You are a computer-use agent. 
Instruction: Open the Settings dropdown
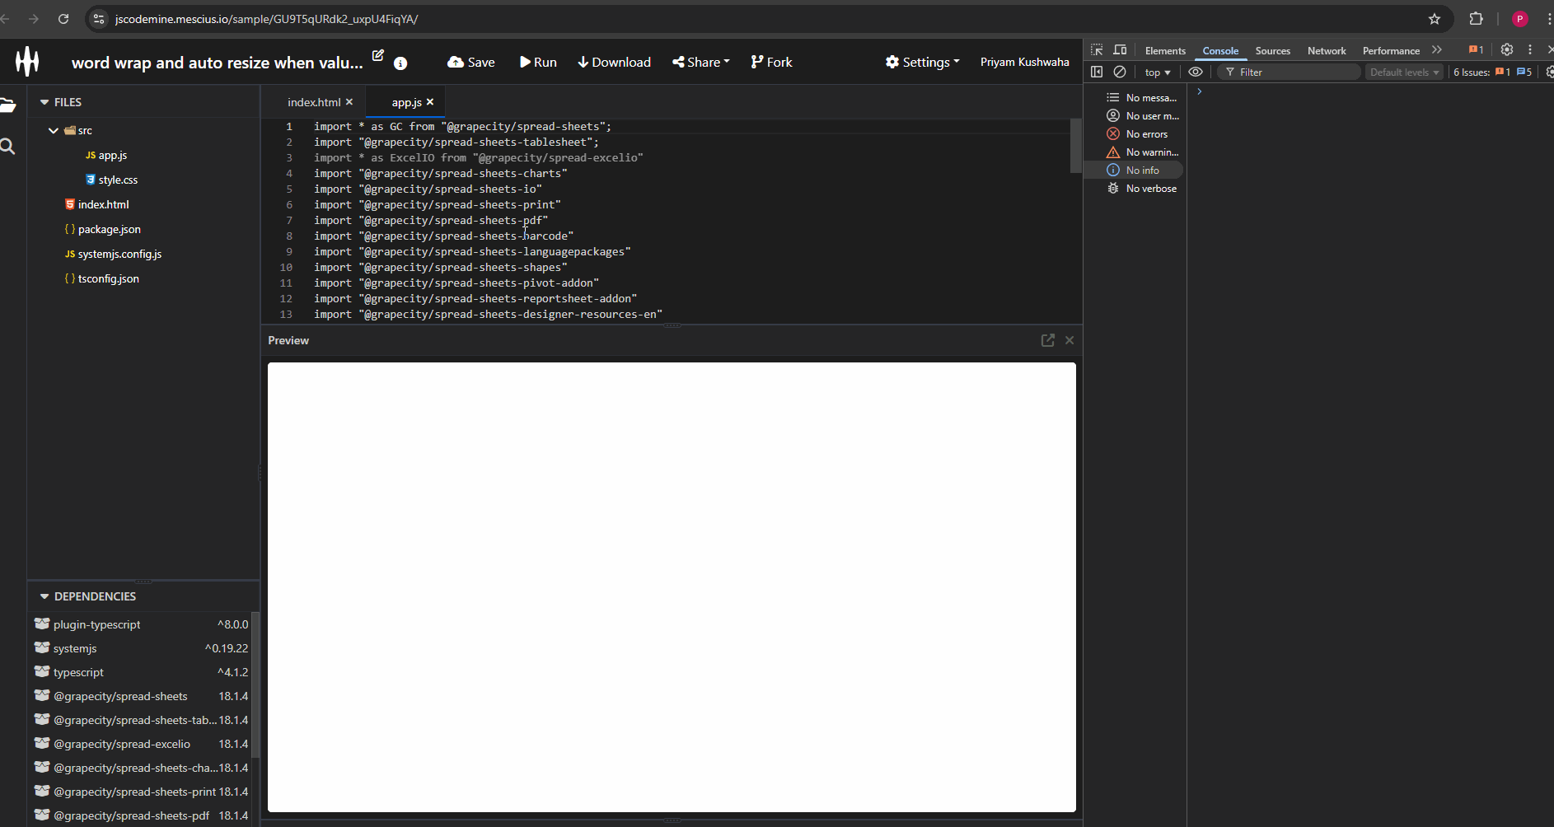pyautogui.click(x=922, y=62)
